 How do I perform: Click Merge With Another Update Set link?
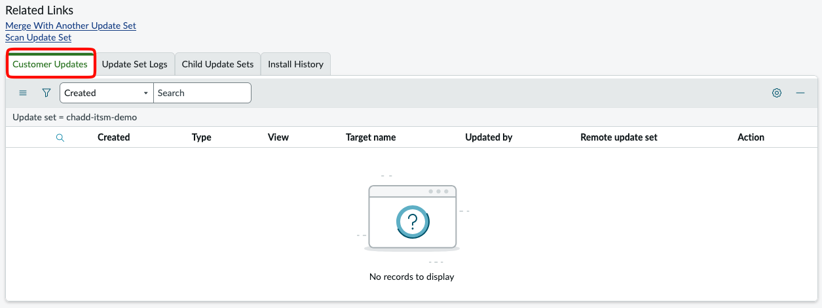71,26
